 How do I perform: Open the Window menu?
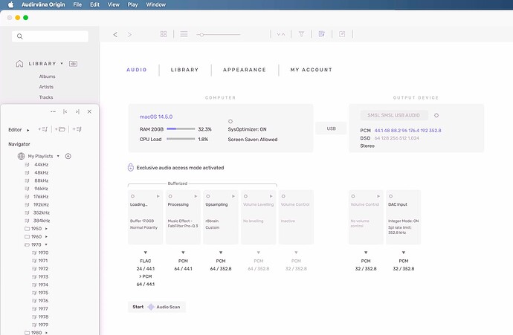155,4
